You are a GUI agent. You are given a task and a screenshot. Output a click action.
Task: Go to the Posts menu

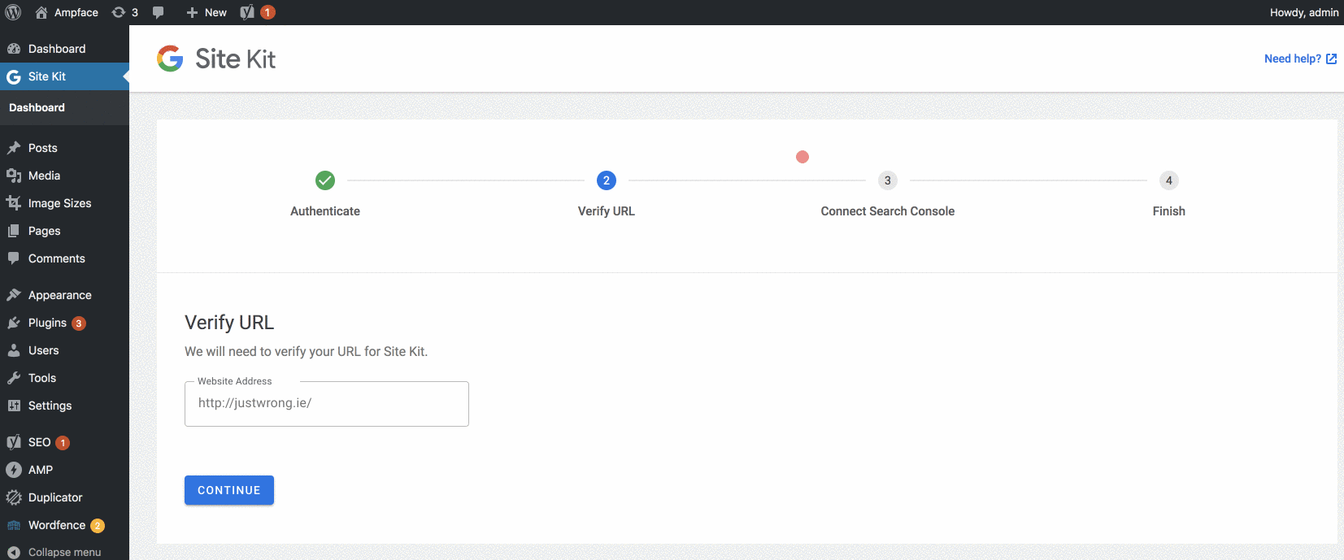click(x=64, y=148)
